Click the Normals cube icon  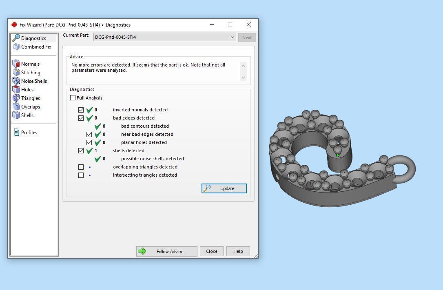click(x=16, y=64)
